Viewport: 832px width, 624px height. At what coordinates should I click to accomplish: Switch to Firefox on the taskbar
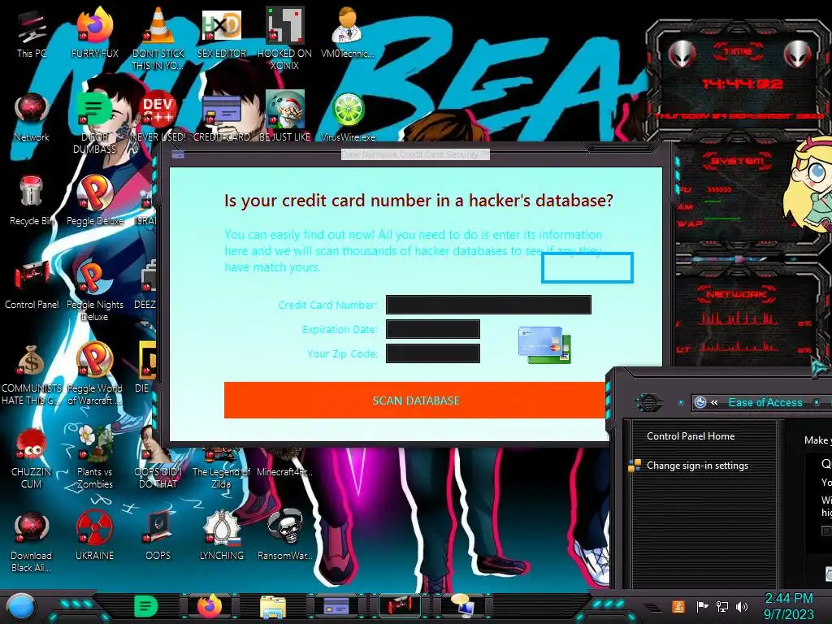[210, 606]
